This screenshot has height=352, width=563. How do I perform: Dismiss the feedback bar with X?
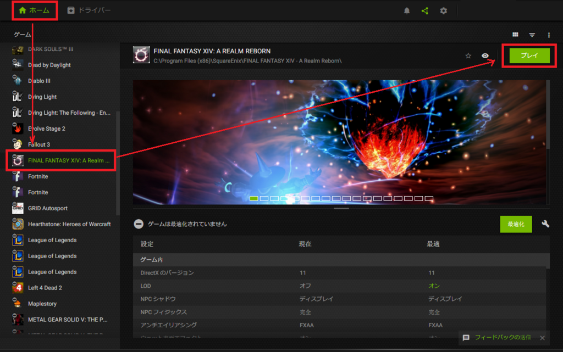542,338
